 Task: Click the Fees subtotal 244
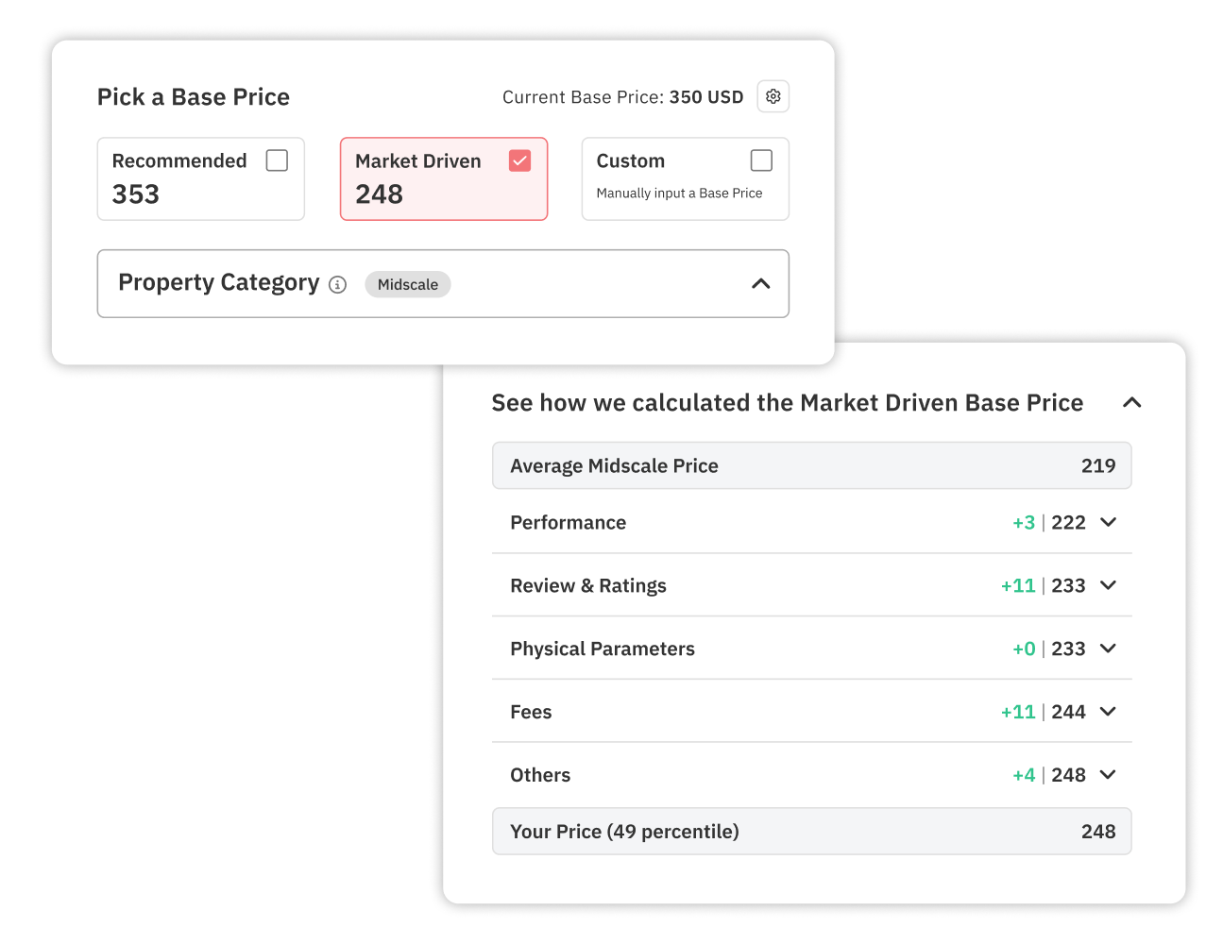pyautogui.click(x=1068, y=713)
